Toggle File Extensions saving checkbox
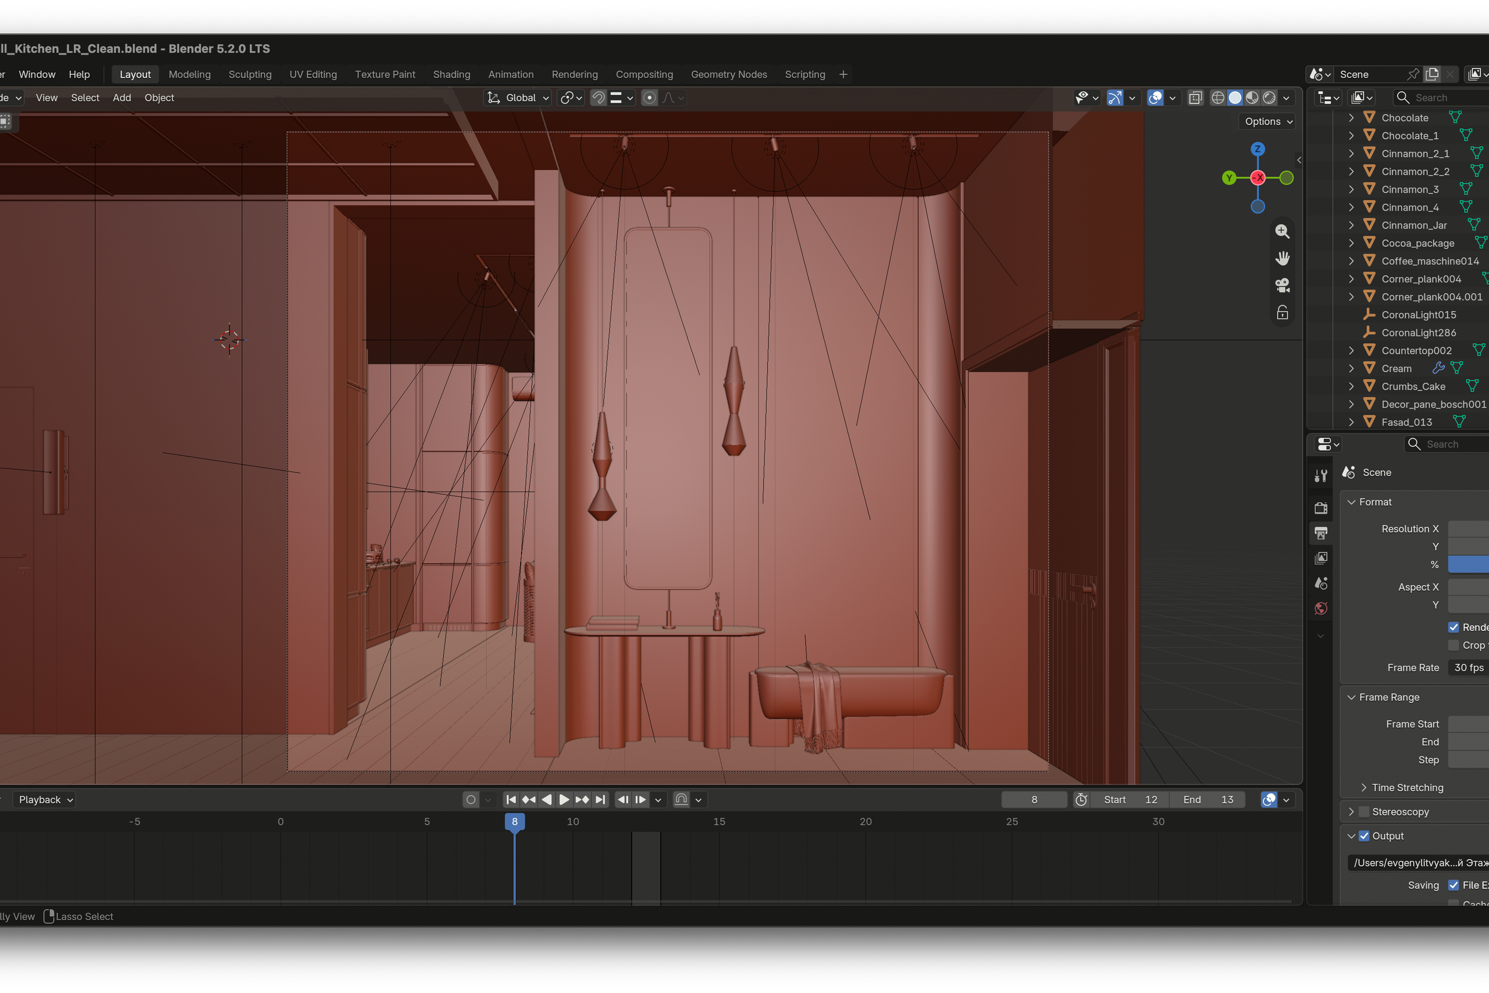 pos(1454,885)
